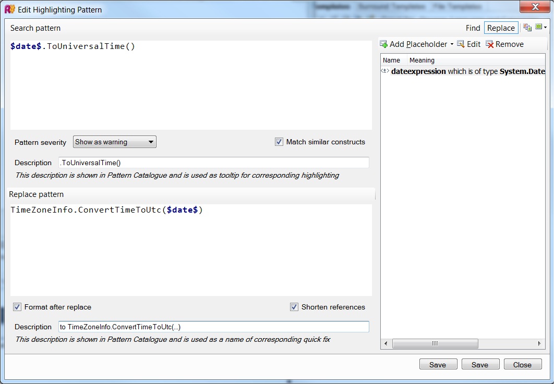Click the $date$ placeholder in the replace pattern
This screenshot has width=554, height=384.
coord(182,210)
